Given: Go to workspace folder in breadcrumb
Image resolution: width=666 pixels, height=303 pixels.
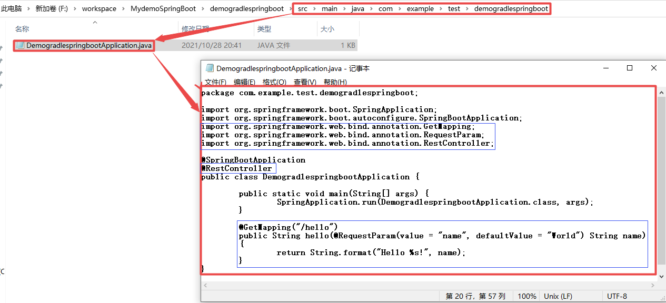Looking at the screenshot, I should [x=99, y=8].
